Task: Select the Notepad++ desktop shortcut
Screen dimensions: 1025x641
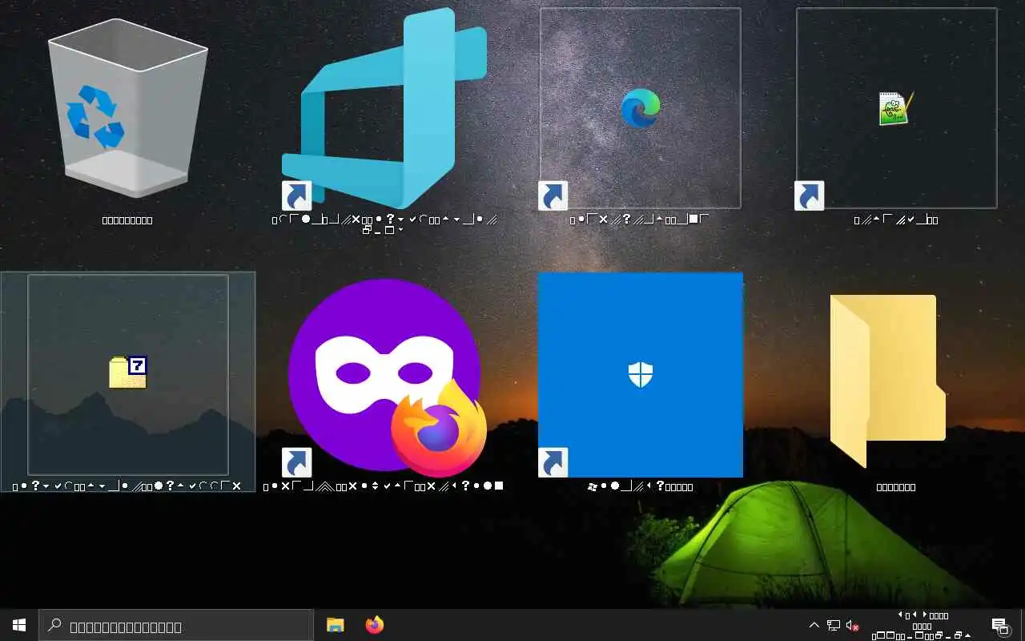Action: click(x=896, y=108)
